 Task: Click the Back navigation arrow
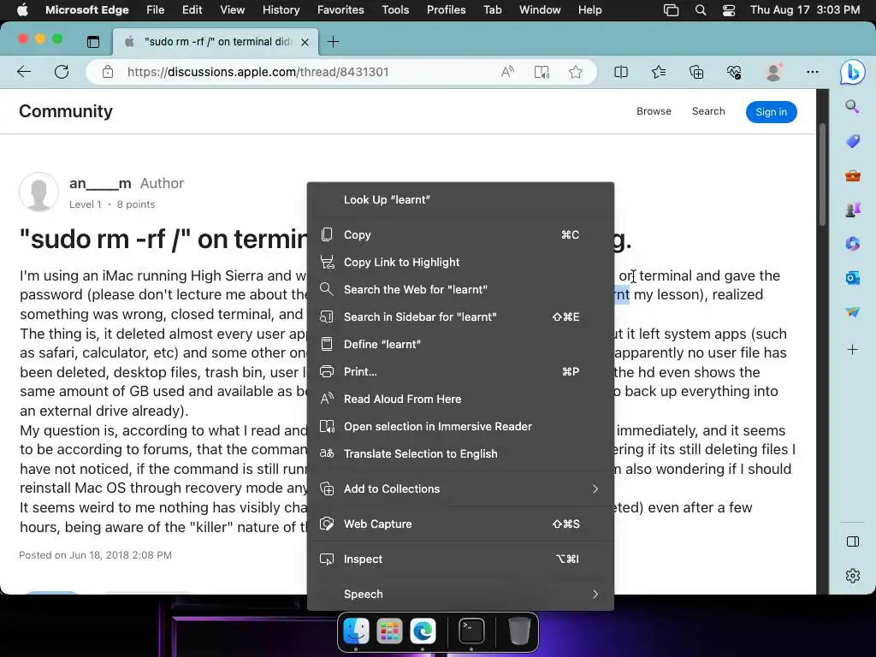coord(24,72)
